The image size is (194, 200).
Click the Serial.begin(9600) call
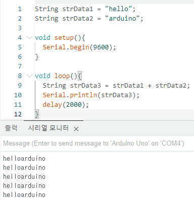[77, 47]
